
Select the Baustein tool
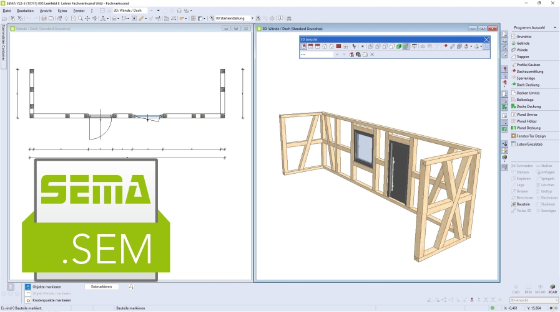coord(523,204)
